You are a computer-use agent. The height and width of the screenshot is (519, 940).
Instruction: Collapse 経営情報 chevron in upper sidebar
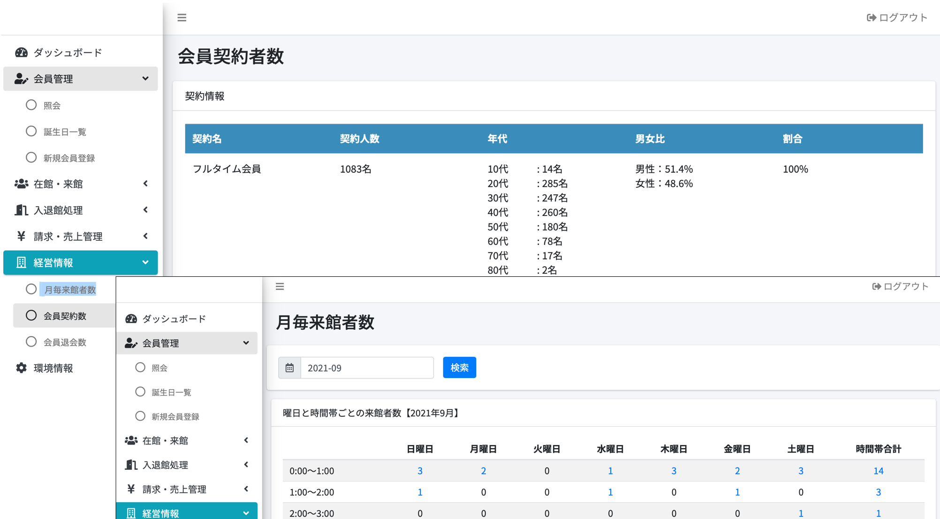click(x=145, y=262)
